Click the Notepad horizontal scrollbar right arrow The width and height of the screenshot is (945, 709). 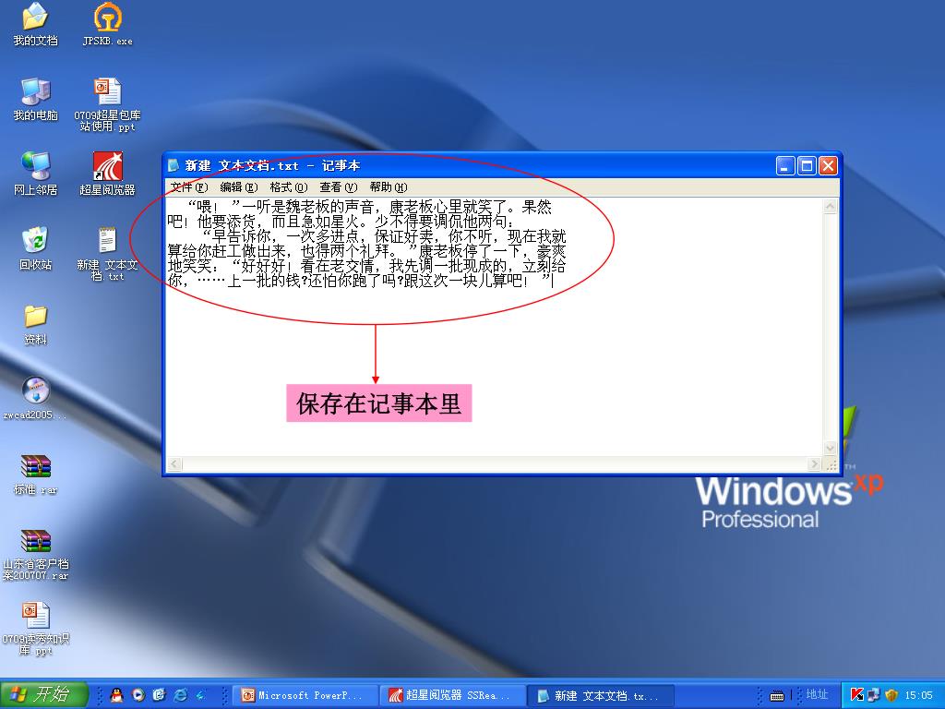pos(814,463)
